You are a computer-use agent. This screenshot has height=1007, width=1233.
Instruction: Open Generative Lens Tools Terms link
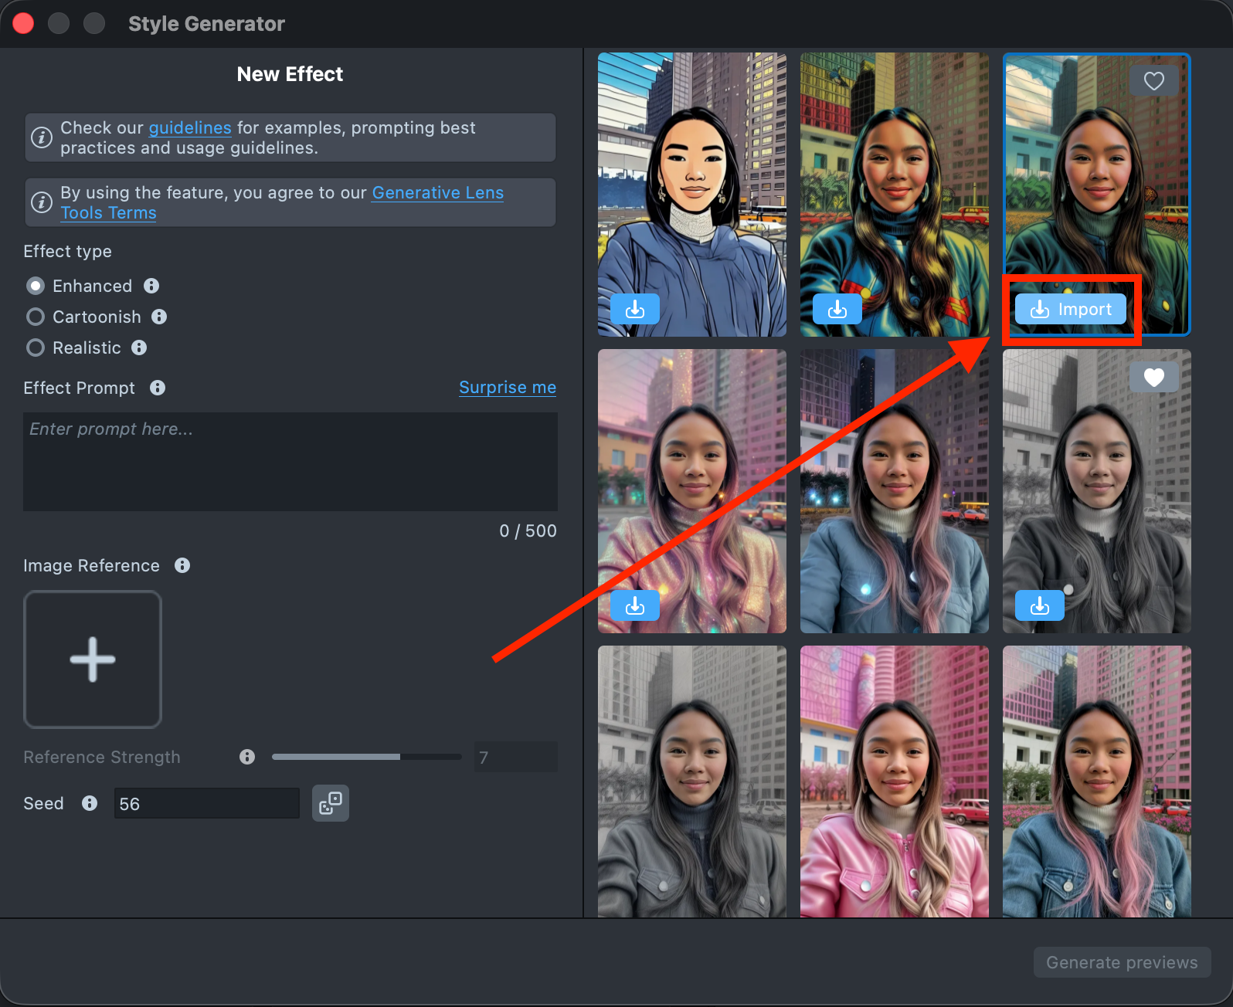(437, 193)
